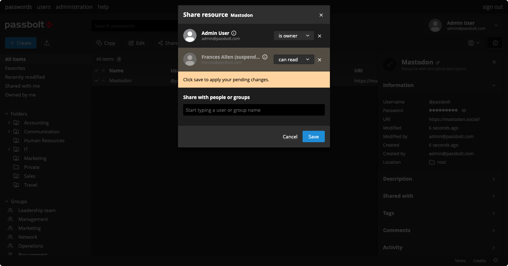Close the Mastodon details sidebar
This screenshot has width=508, height=266.
pos(494,62)
